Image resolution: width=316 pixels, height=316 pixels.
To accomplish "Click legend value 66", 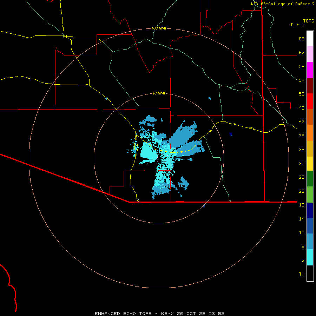I will [302, 39].
